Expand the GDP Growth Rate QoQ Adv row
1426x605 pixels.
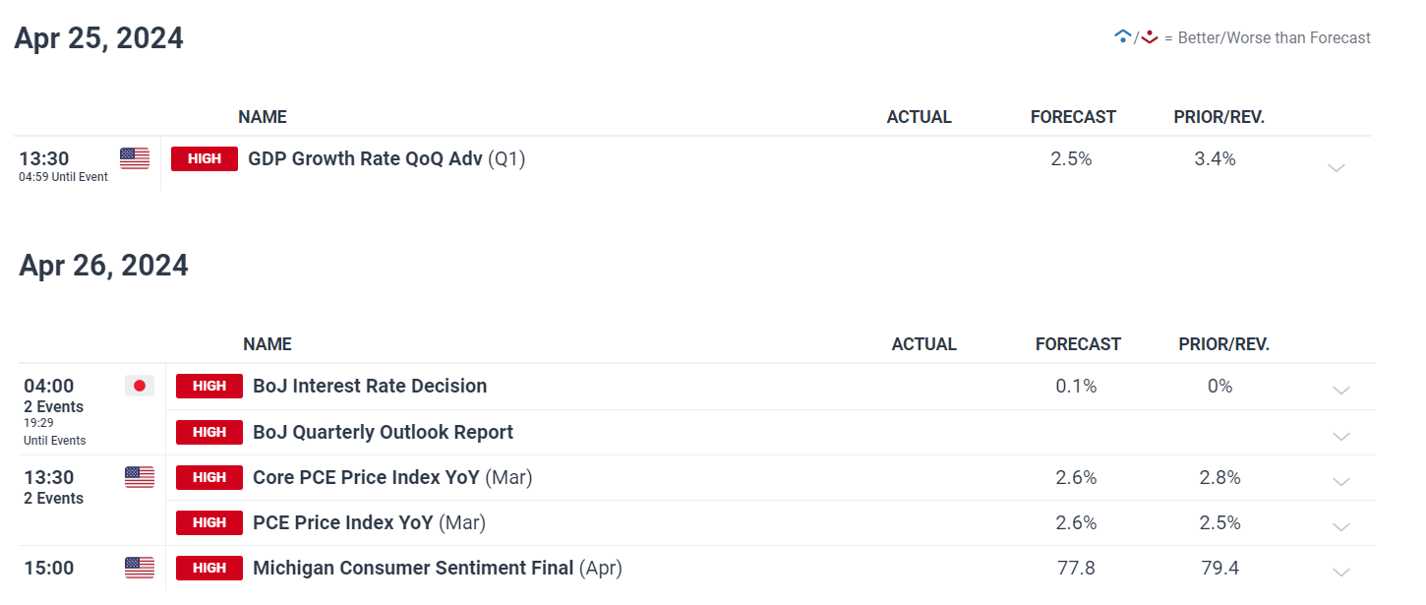pyautogui.click(x=1336, y=168)
